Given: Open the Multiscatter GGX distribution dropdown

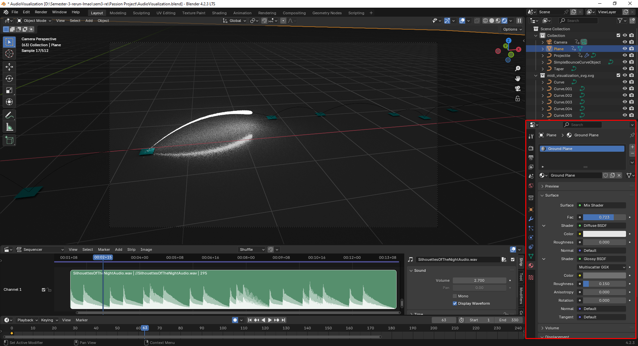Looking at the screenshot, I should 602,267.
